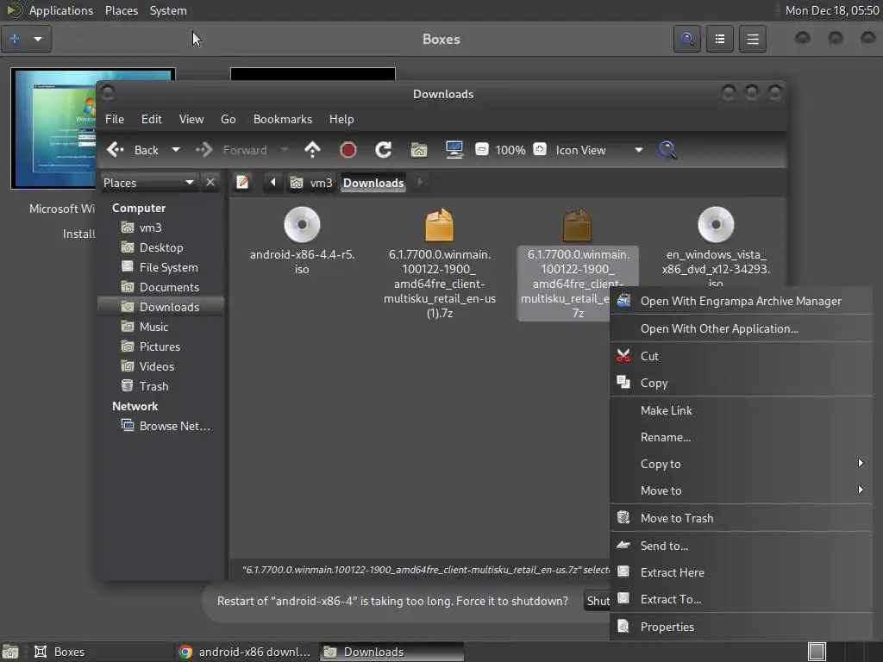
Task: Choose Extract To in the context menu
Action: pos(741,600)
